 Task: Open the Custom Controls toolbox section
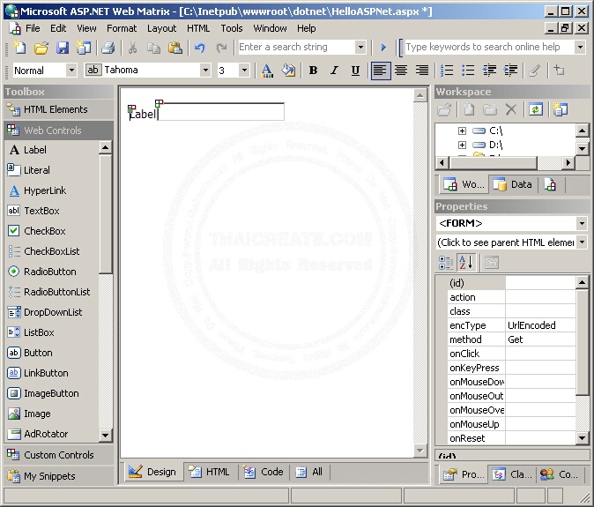coord(59,455)
